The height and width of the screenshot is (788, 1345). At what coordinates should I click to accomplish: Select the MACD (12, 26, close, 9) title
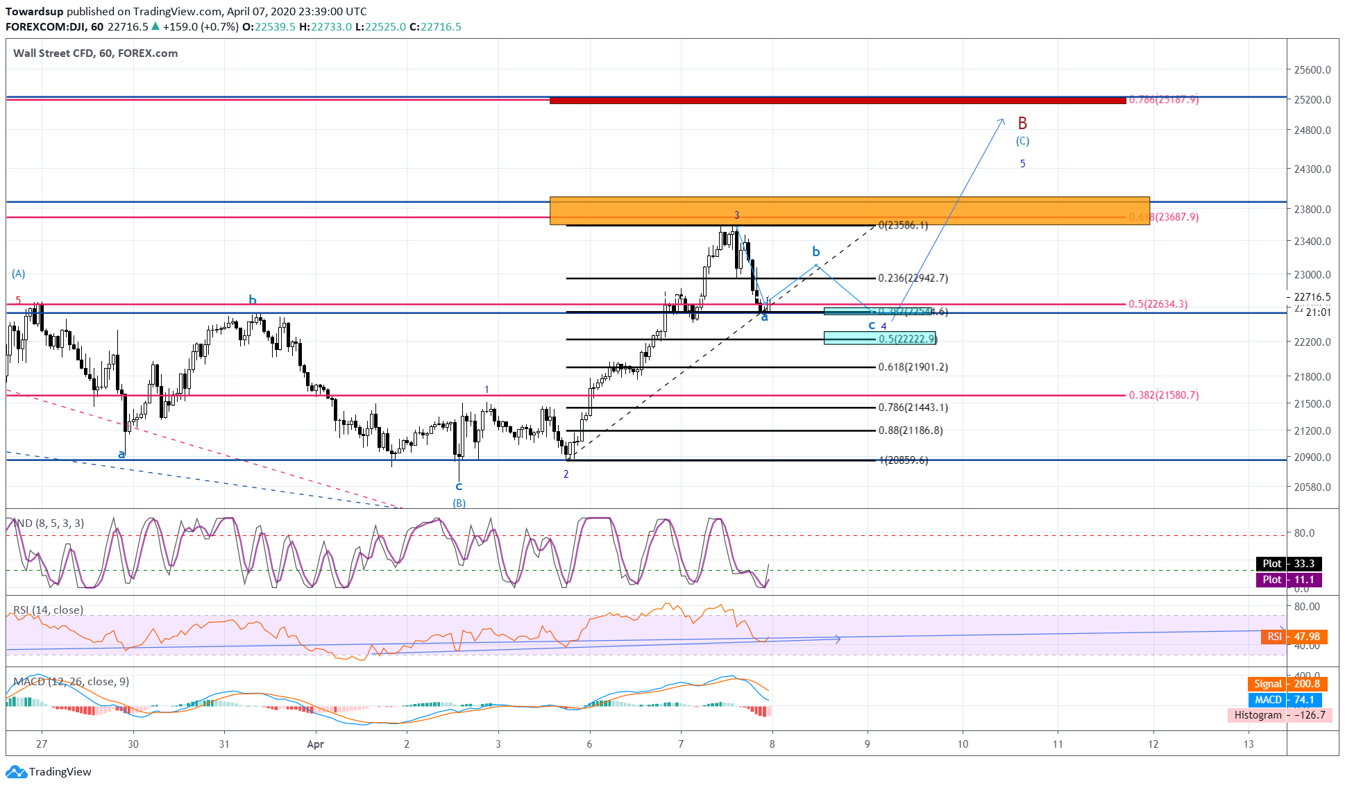(71, 682)
